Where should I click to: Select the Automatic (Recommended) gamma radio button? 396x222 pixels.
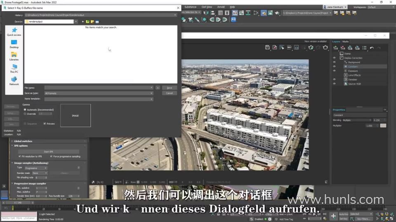click(x=25, y=110)
